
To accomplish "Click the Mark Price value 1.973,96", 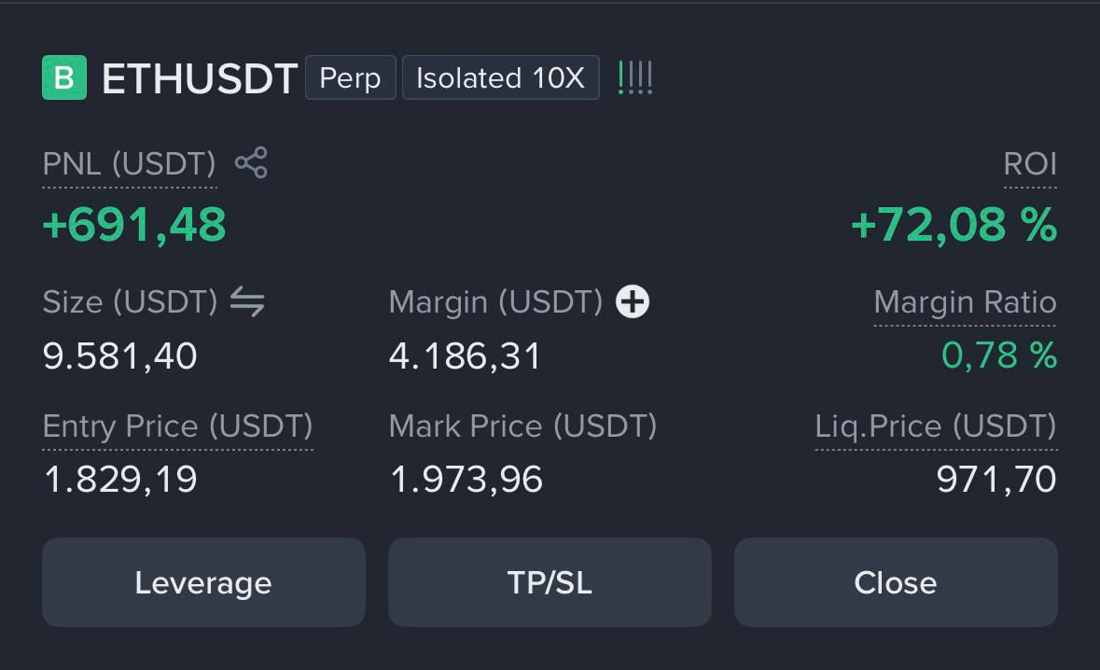I will pos(466,480).
